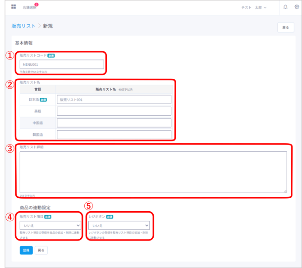Go to 販売リスト breadcrumb link

[x=23, y=26]
